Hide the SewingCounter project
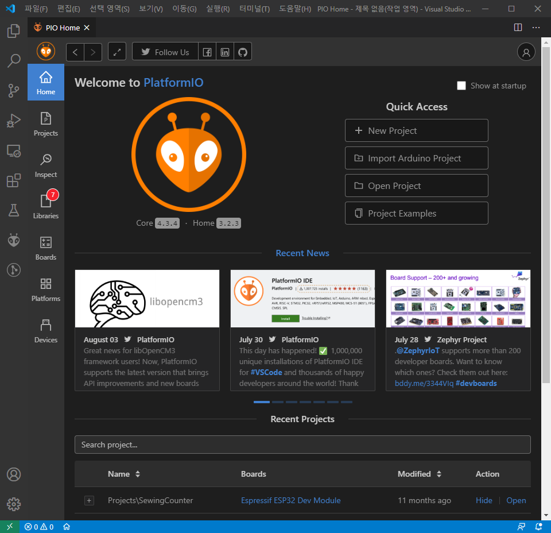 pos(483,500)
